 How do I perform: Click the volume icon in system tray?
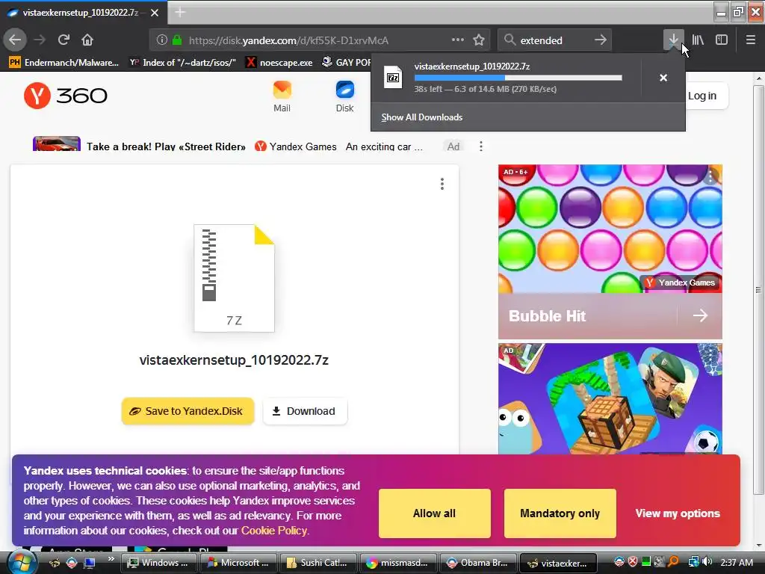coord(707,562)
